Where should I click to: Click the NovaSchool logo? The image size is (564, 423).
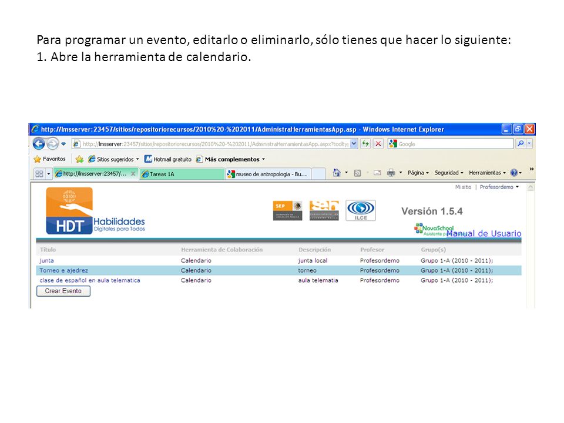coord(434,229)
